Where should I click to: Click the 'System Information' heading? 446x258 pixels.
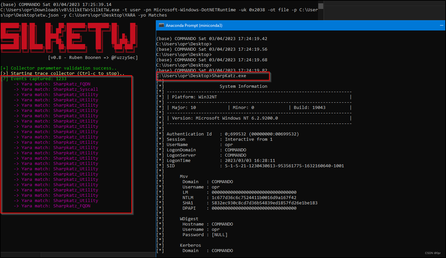coord(244,86)
